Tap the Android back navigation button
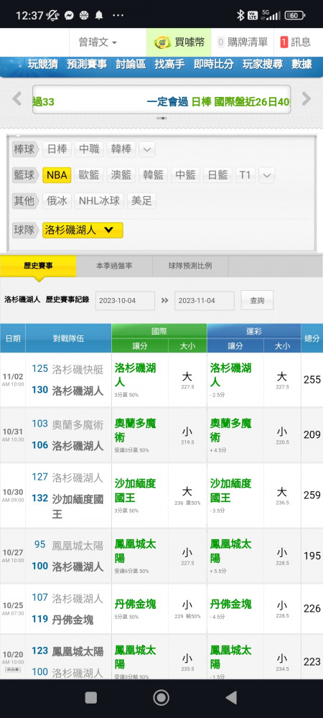The image size is (323, 718). pyautogui.click(x=232, y=697)
